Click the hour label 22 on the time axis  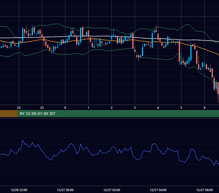click(x=19, y=107)
